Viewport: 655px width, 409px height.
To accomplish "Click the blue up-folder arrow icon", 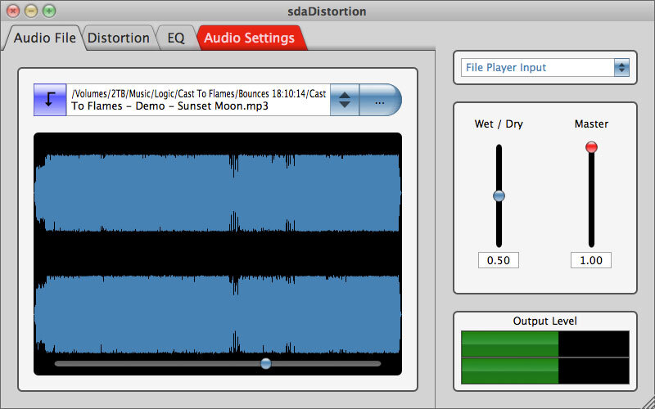I will click(x=50, y=100).
